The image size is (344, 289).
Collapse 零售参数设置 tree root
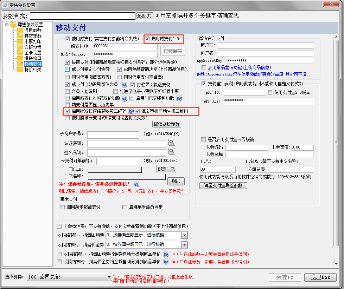[x=7, y=25]
